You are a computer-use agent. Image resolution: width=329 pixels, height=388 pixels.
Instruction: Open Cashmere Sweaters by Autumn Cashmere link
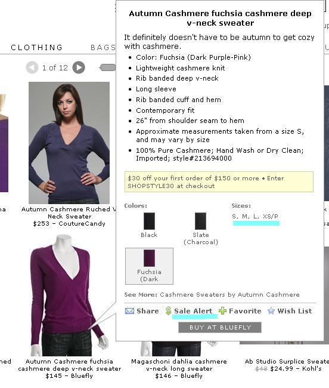tap(229, 295)
